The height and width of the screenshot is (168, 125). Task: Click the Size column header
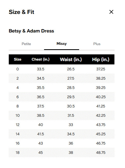point(18,59)
